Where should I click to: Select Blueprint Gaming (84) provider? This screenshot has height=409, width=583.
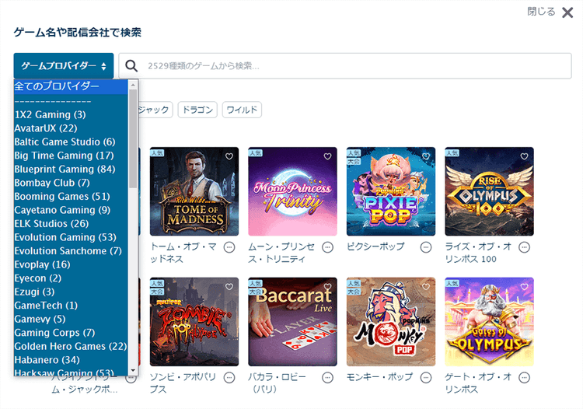(x=71, y=170)
